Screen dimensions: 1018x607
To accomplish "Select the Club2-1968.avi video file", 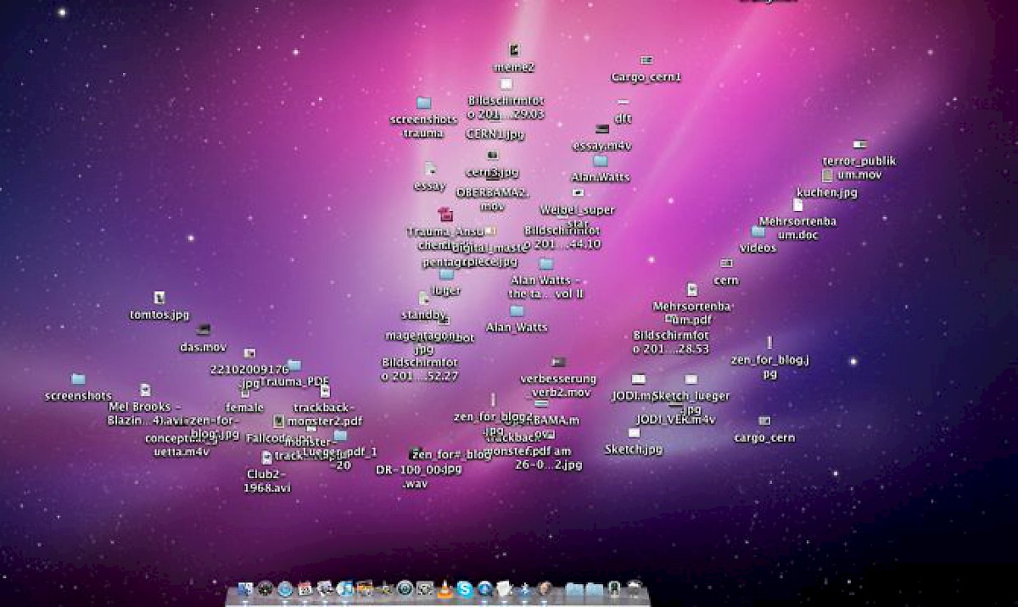I will click(266, 458).
